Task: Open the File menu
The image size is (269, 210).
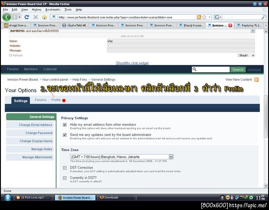Action: 5,9
